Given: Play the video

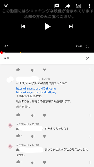Looking at the screenshot, I should coord(48,26).
